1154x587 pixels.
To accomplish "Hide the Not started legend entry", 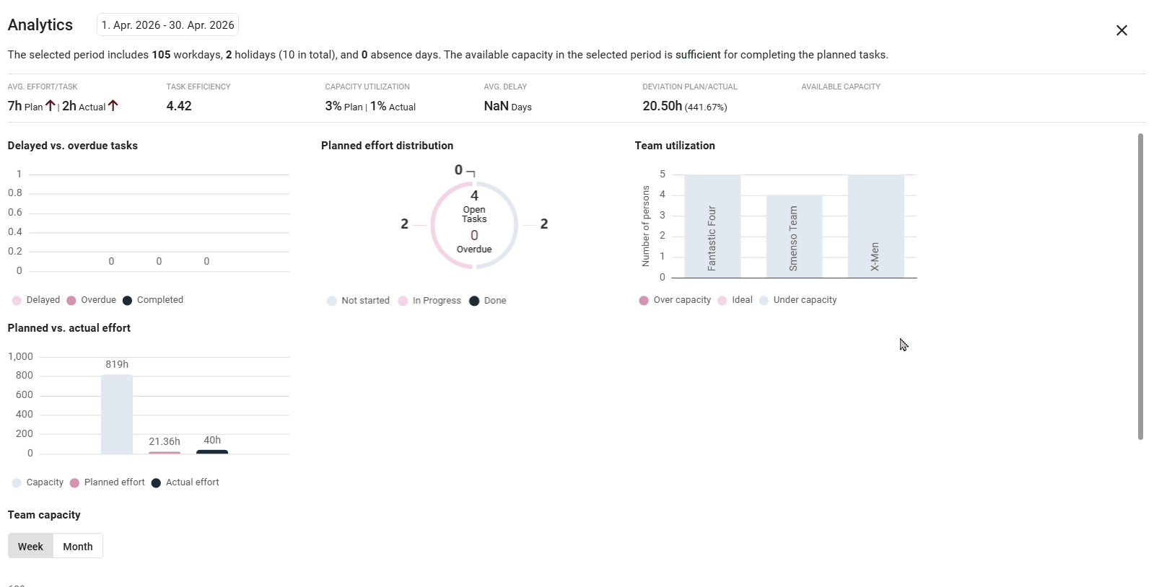I will 359,301.
